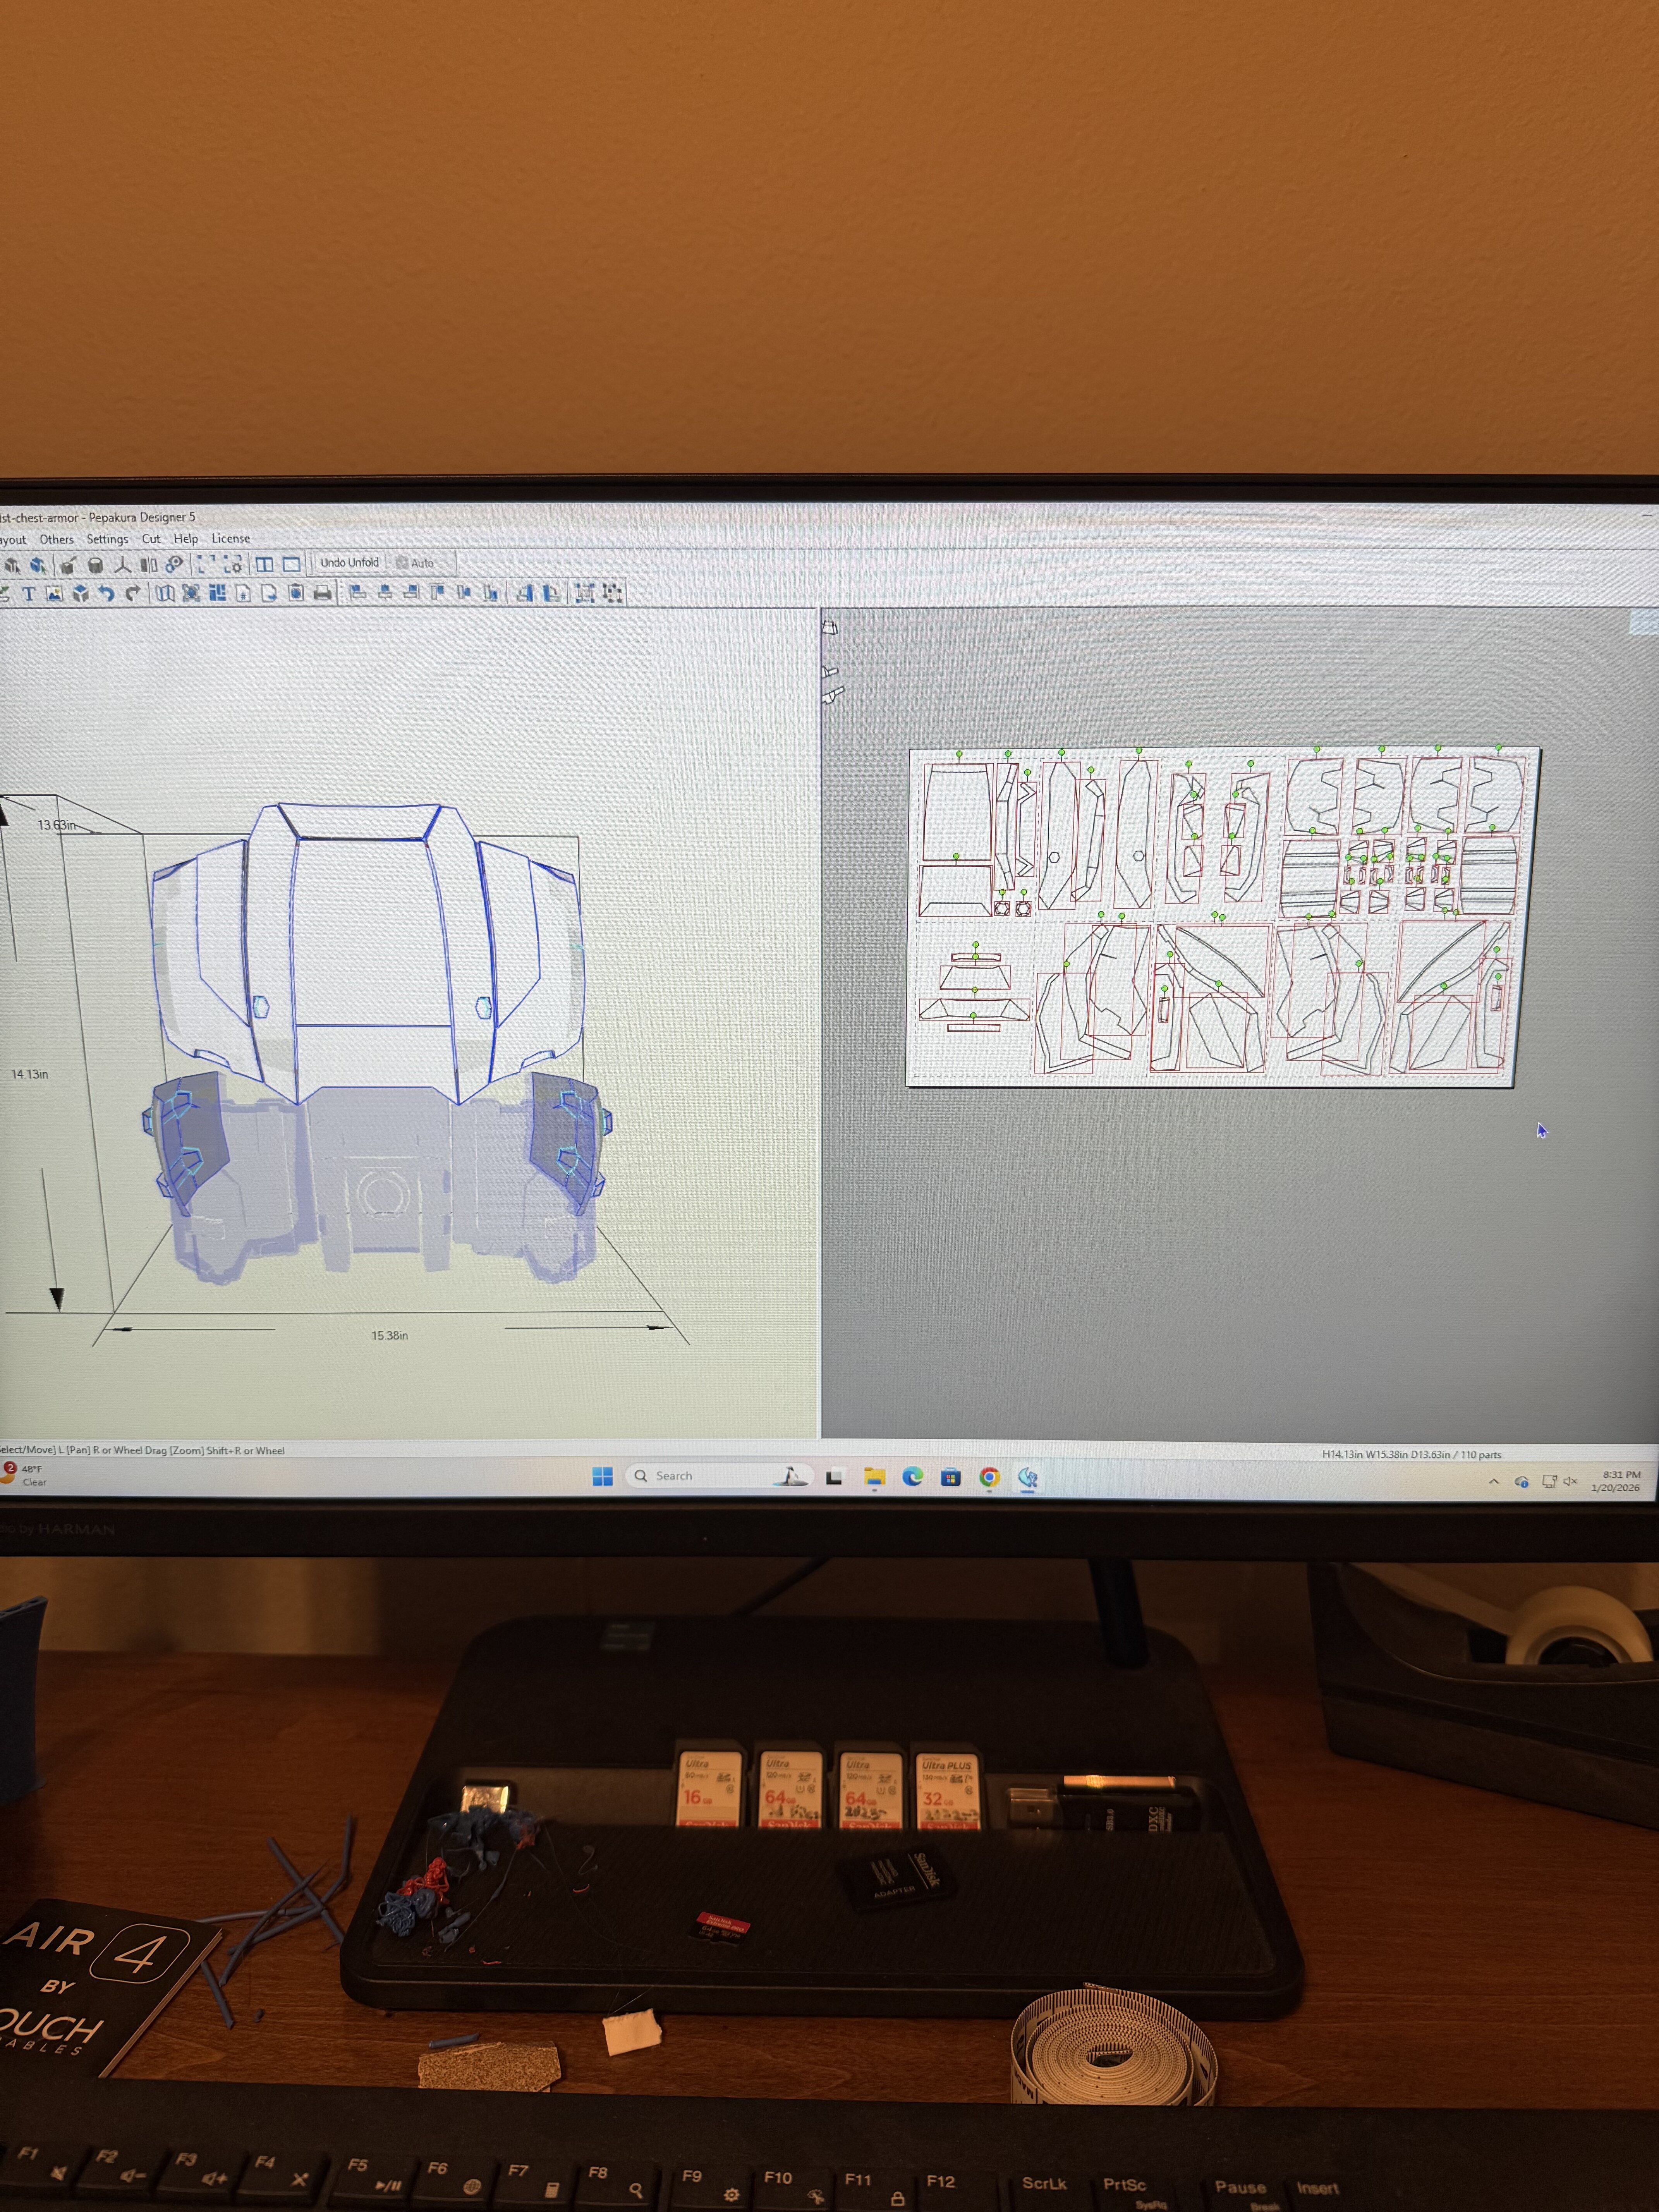Open the Others menu

(x=56, y=539)
